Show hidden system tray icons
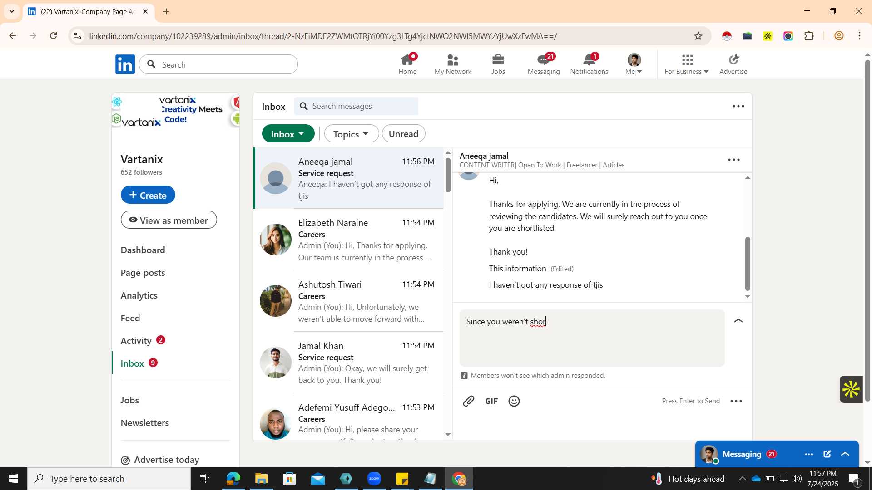The height and width of the screenshot is (490, 872). tap(742, 479)
